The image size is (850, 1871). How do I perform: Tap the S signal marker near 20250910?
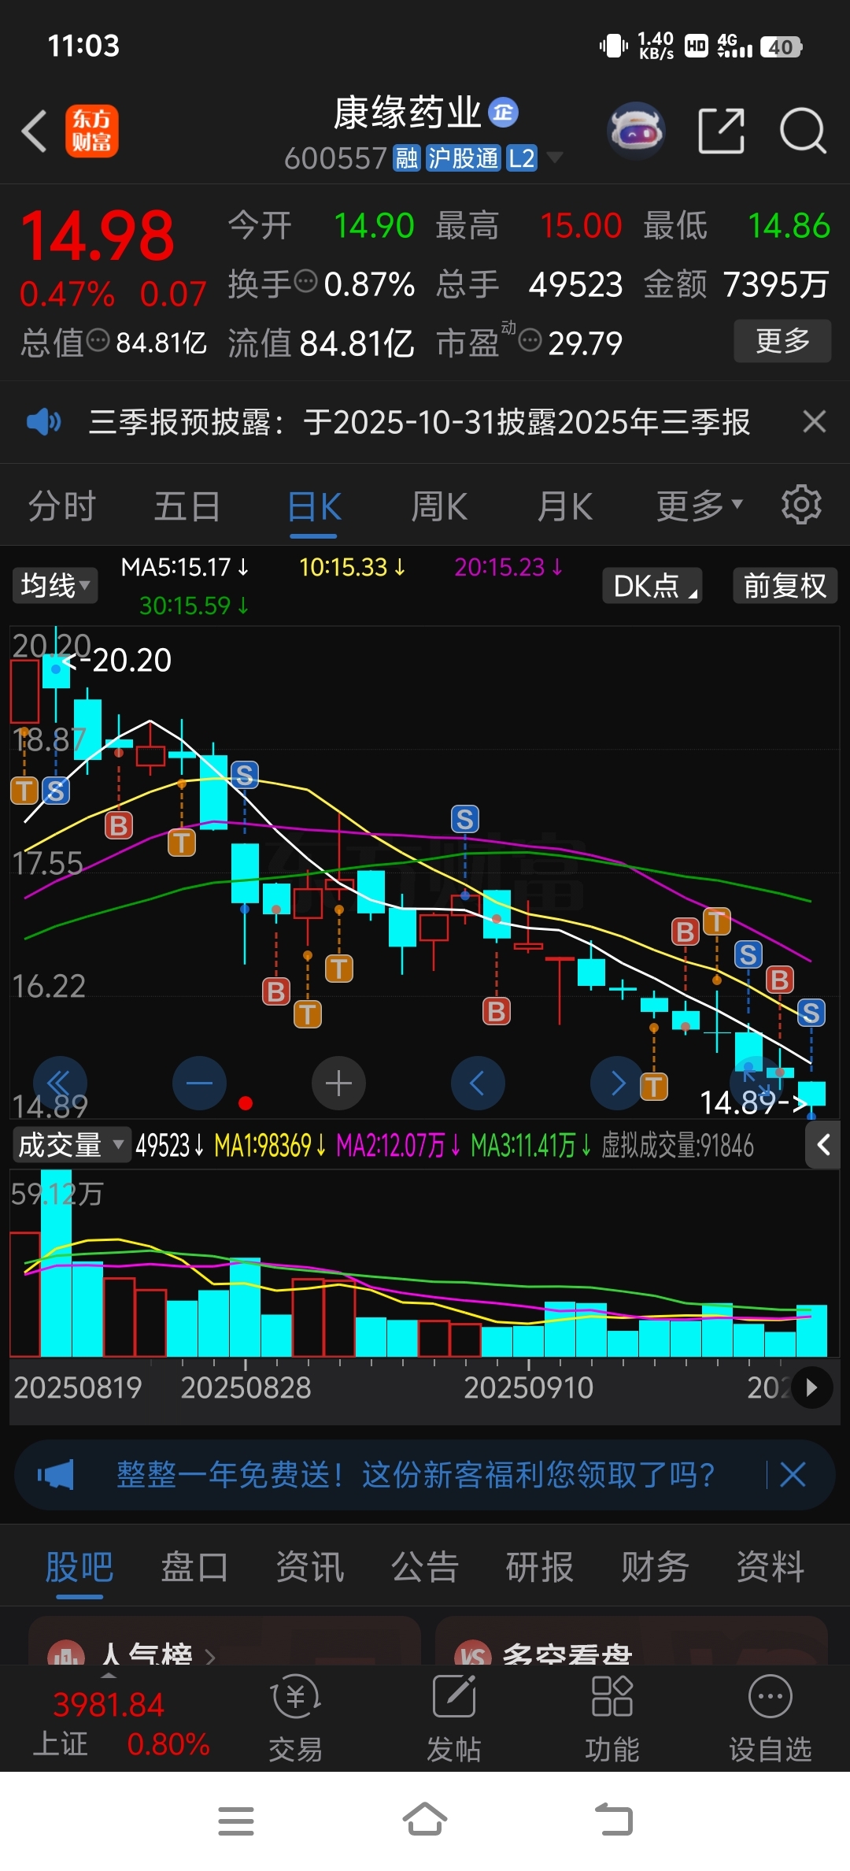465,819
